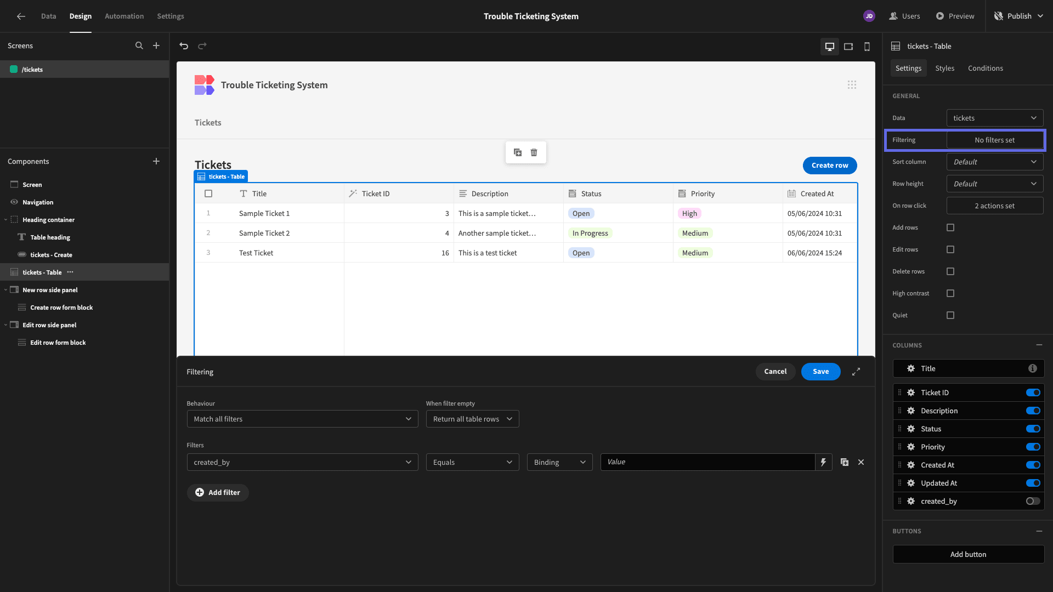This screenshot has width=1053, height=592.
Task: Tick the table header select-all checkbox
Action: click(x=208, y=193)
